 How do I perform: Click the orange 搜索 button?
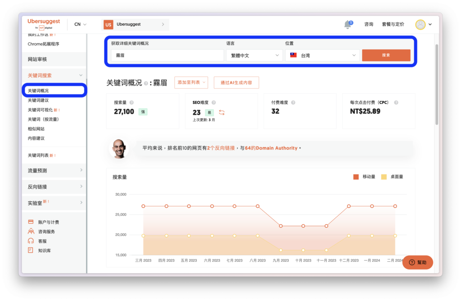click(x=386, y=55)
